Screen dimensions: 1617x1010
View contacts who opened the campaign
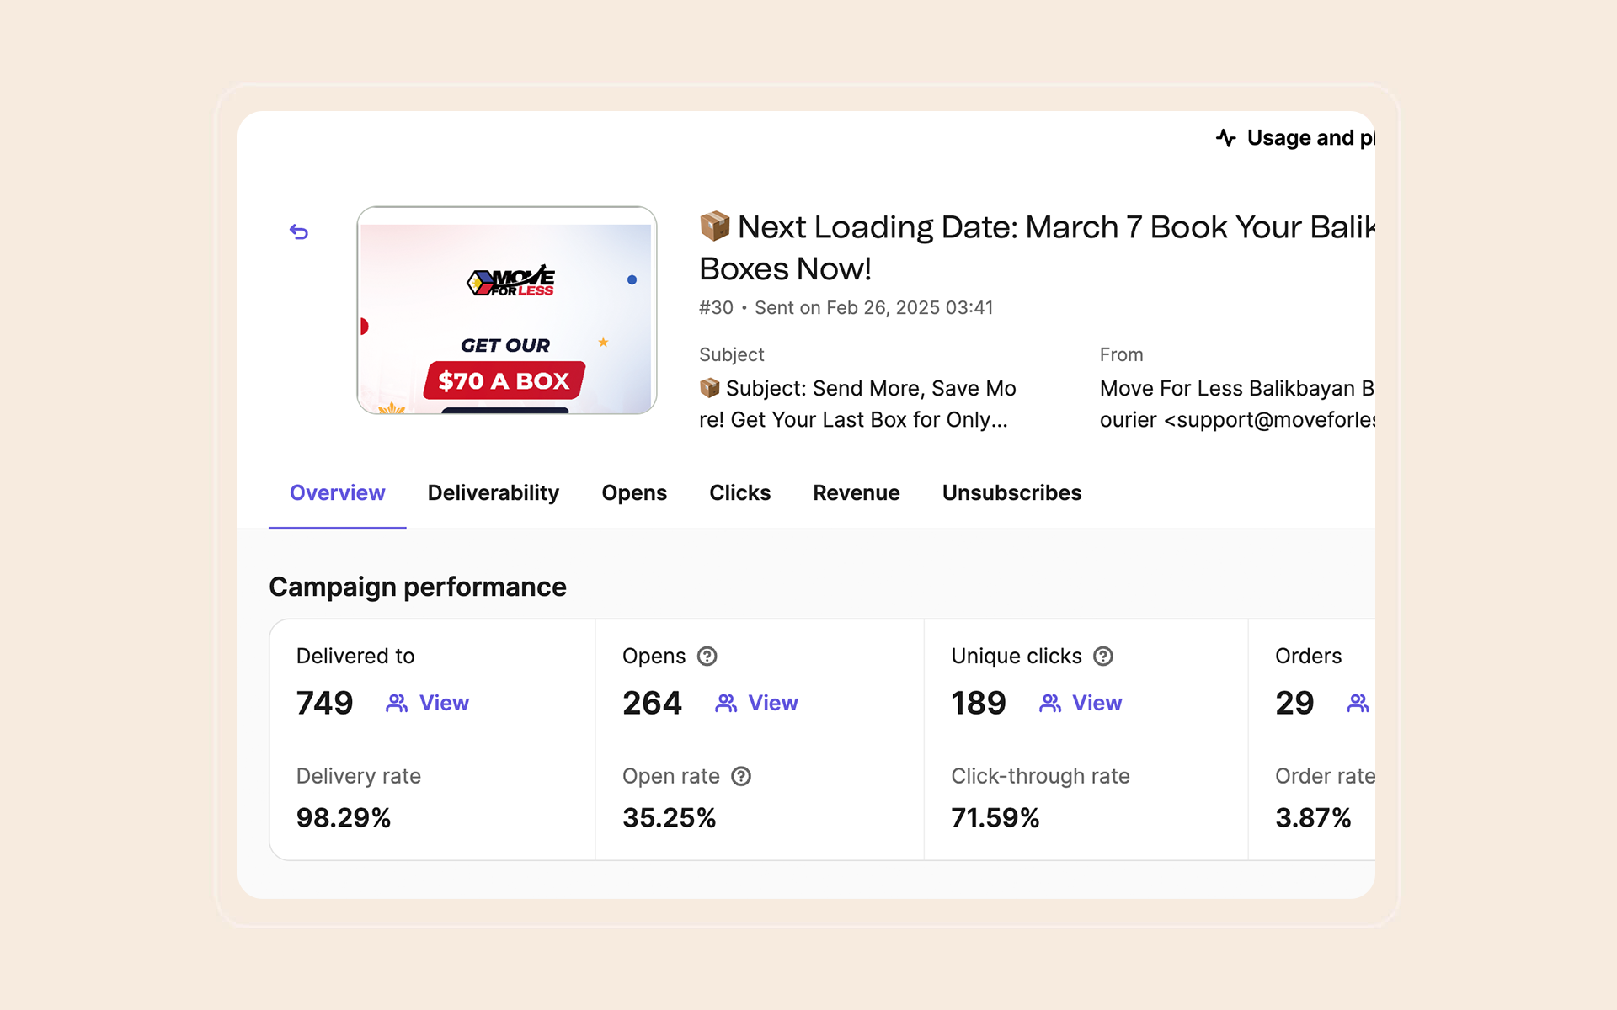click(x=772, y=703)
